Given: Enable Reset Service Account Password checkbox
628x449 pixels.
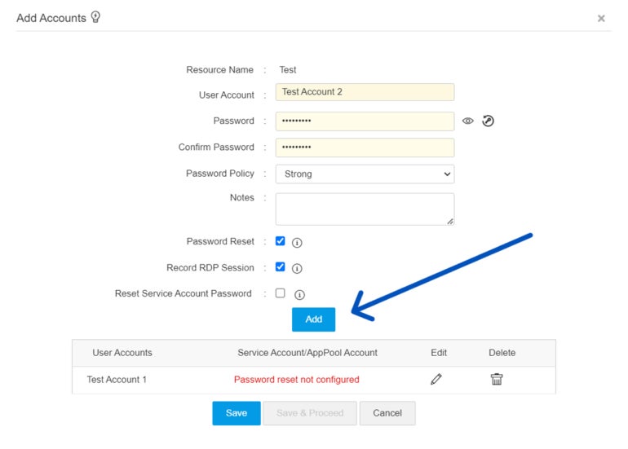Looking at the screenshot, I should [x=281, y=293].
